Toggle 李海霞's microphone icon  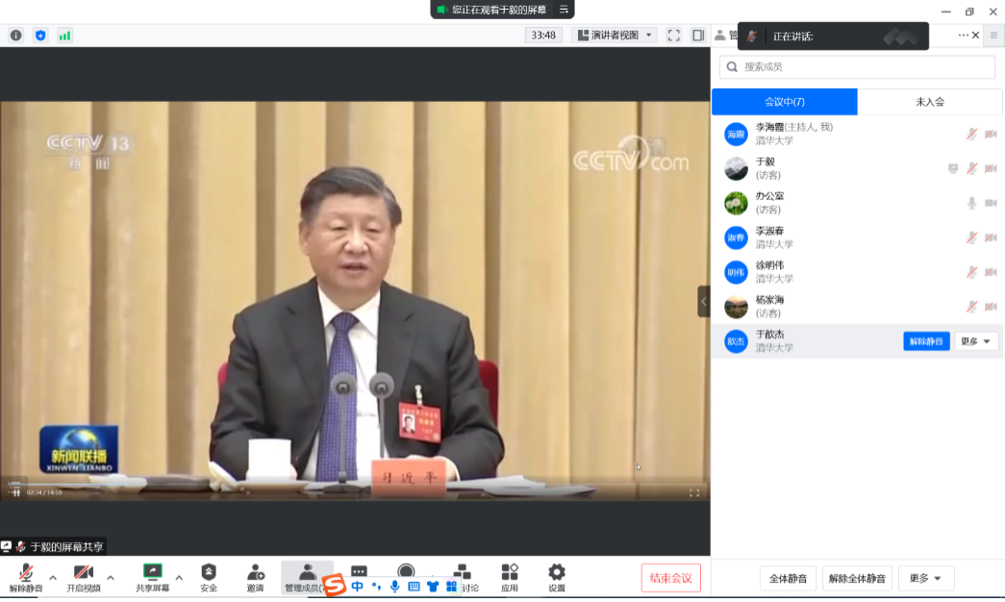pos(971,134)
